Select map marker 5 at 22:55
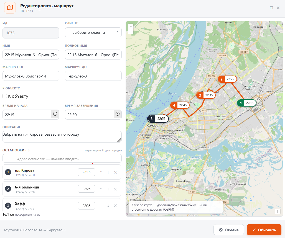This screenshot has height=238, width=285. [x=158, y=119]
